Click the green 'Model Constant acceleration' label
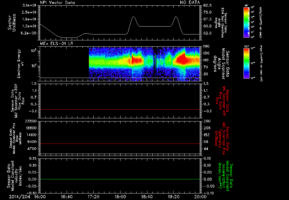Viewport: 289px width, 200px height. (x=225, y=176)
